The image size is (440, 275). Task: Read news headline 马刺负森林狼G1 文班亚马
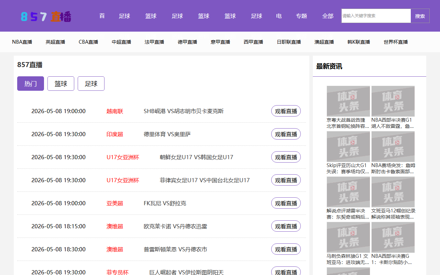click(x=348, y=259)
